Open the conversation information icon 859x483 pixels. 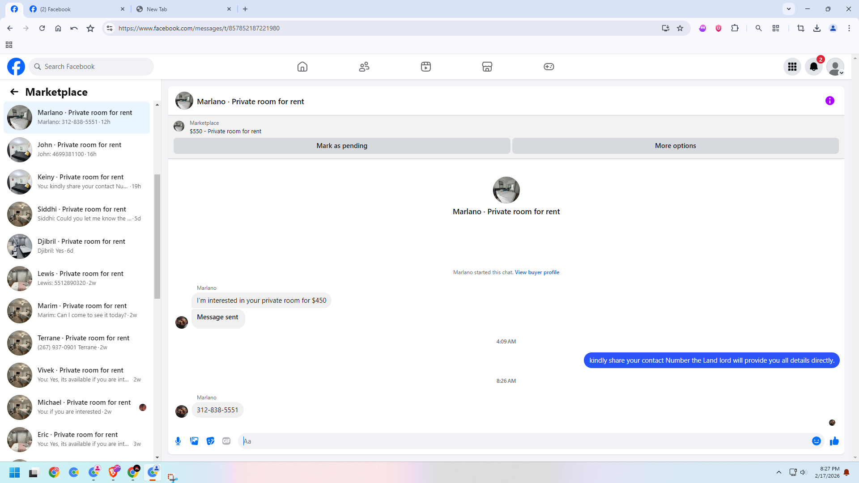[829, 101]
